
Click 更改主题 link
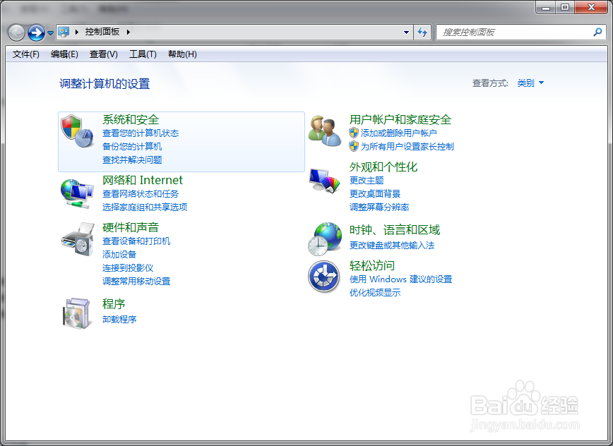[367, 181]
